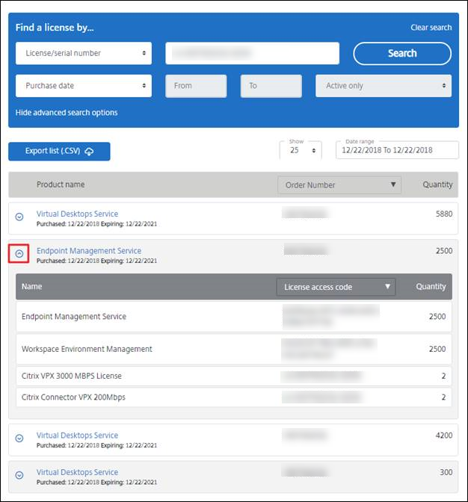This screenshot has width=468, height=502.
Task: Click the Export list (.CSV) button
Action: [59, 151]
